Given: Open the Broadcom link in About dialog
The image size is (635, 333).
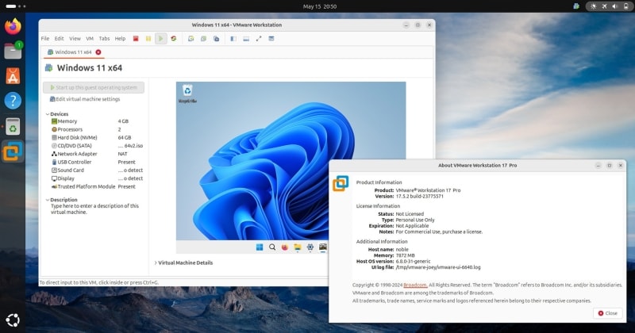Looking at the screenshot, I should 414,285.
